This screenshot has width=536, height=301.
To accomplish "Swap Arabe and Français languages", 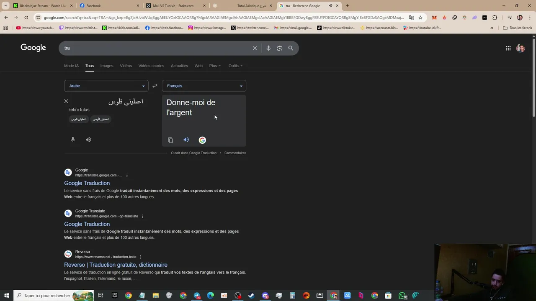I will (x=155, y=86).
